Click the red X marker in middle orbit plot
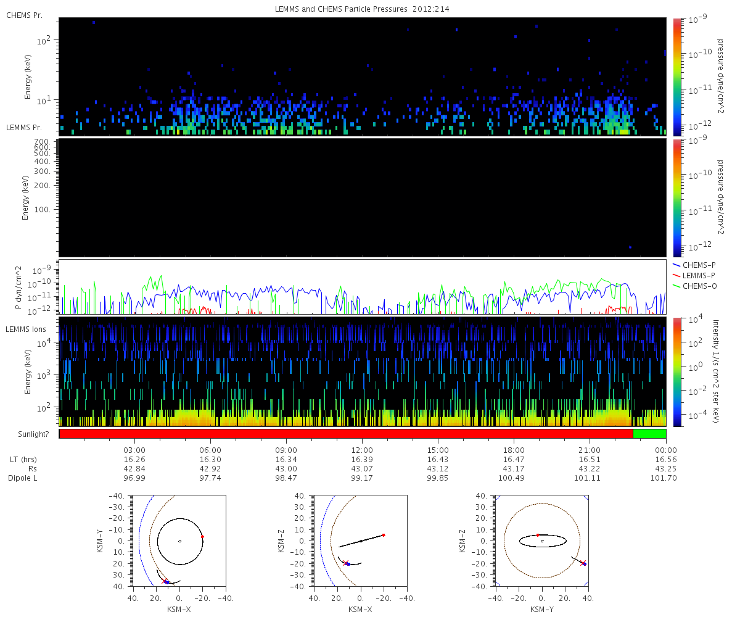740x617 pixels. click(x=345, y=563)
